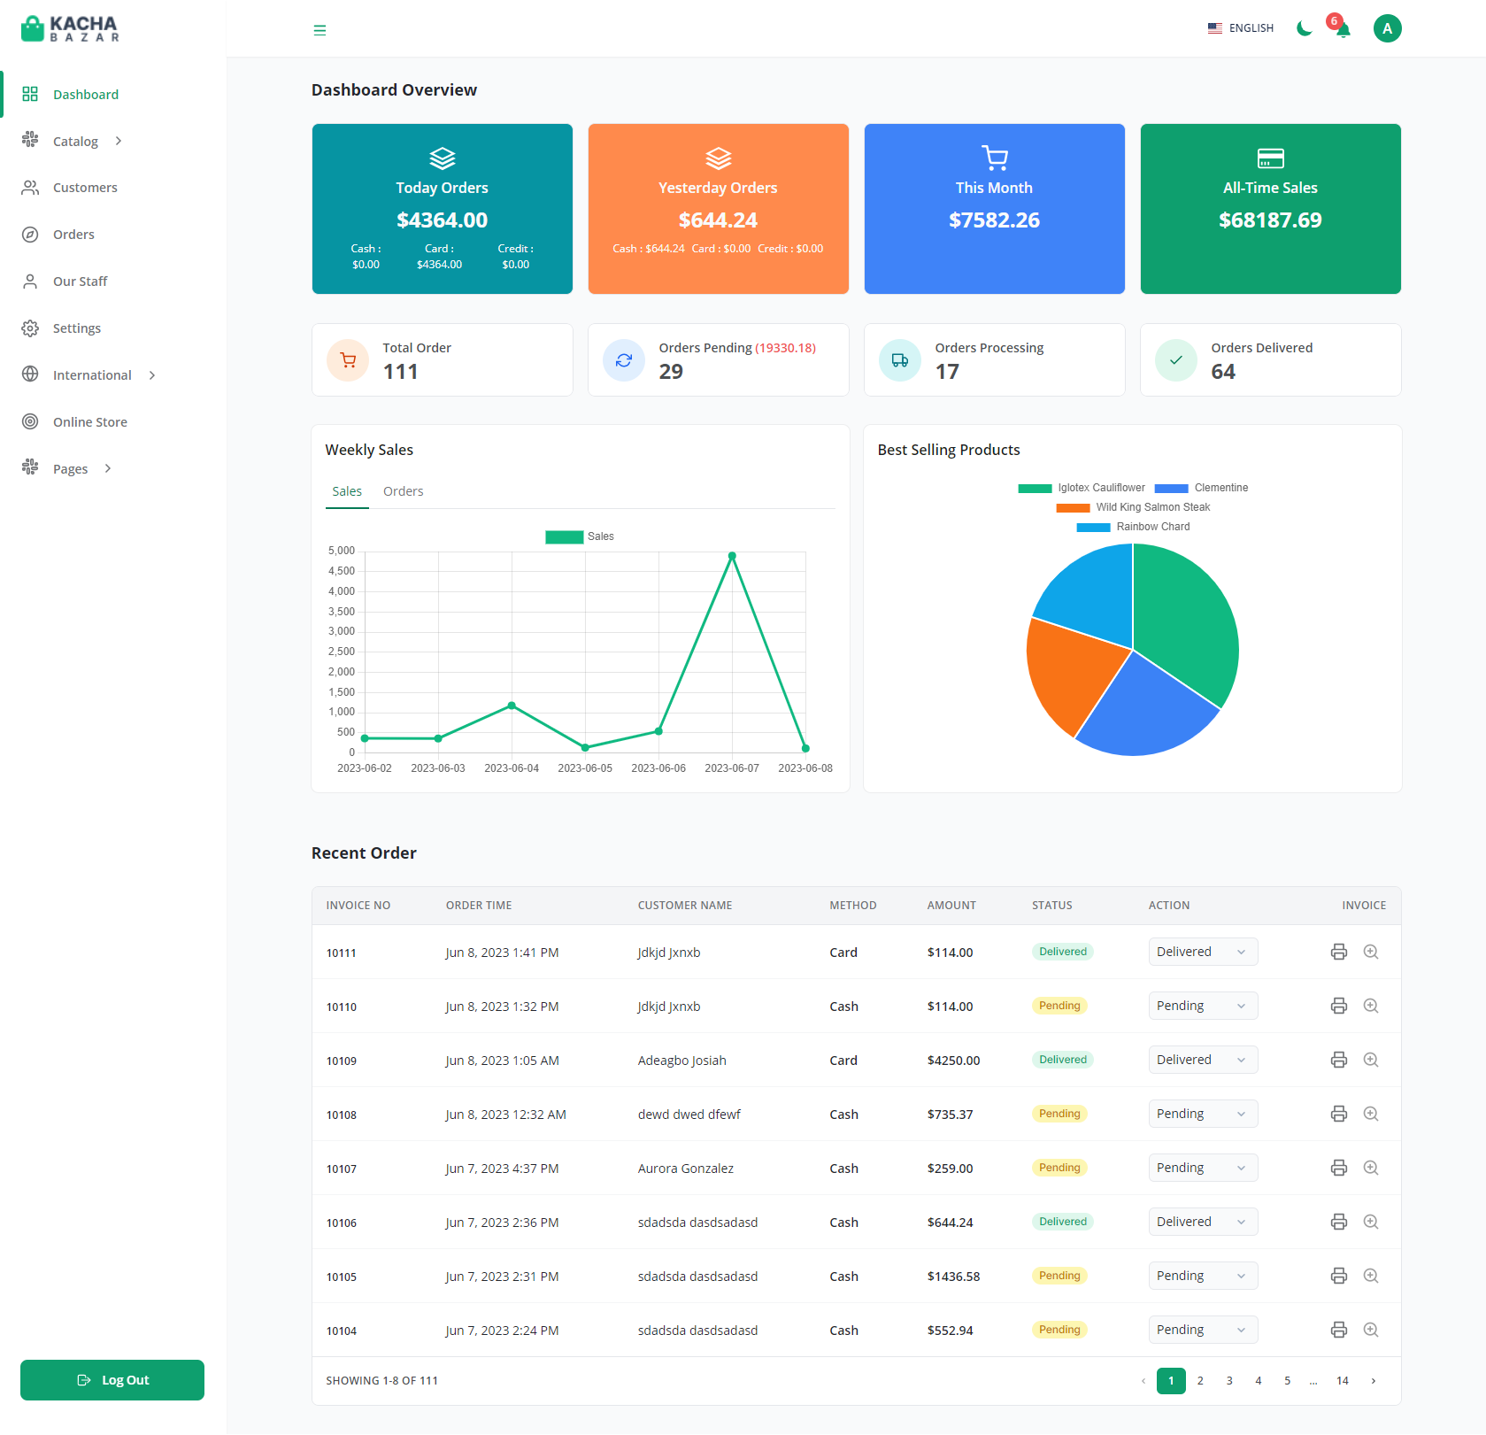Switch to the Orders tab in Weekly Sales
Image resolution: width=1486 pixels, height=1435 pixels.
point(403,490)
